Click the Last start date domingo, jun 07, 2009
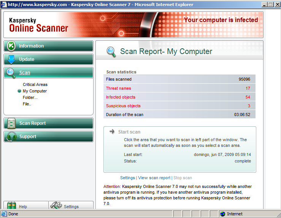The width and height of the screenshot is (281, 218). 222,154
